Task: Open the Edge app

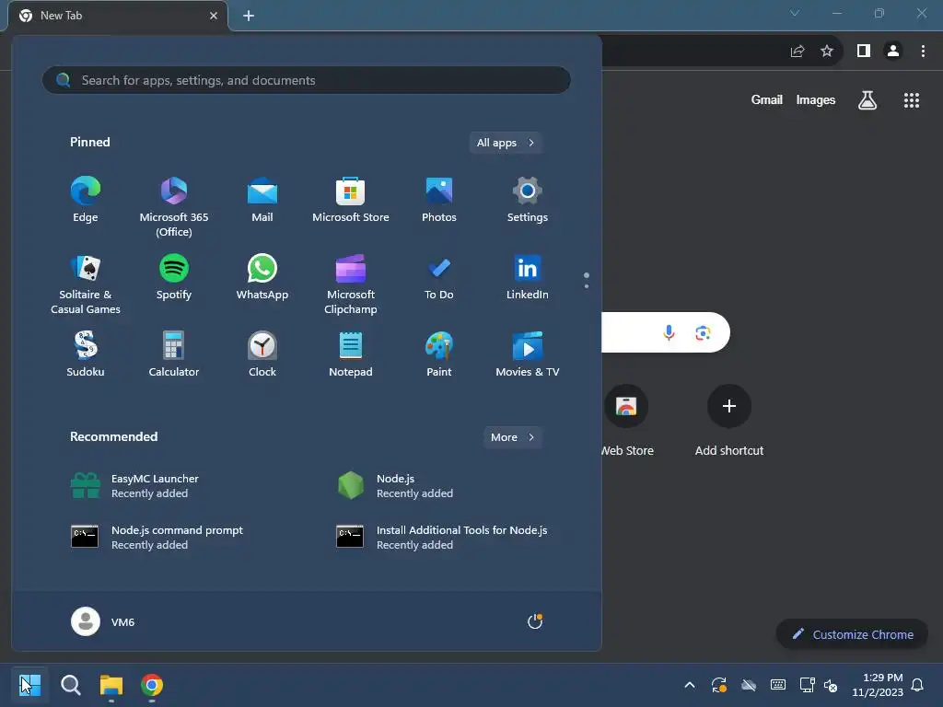Action: coord(86,200)
